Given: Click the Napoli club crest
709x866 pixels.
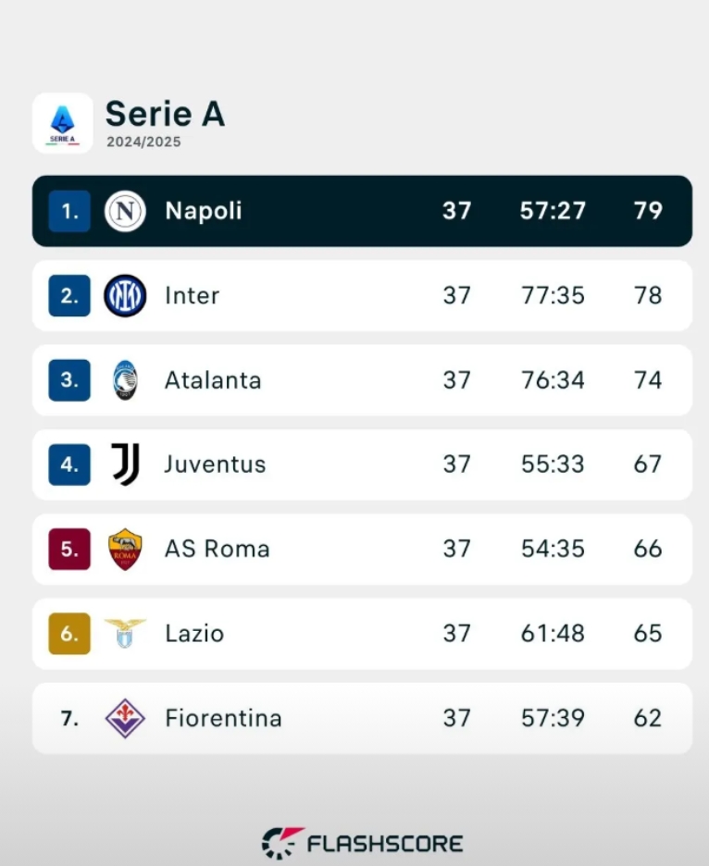Looking at the screenshot, I should tap(125, 211).
